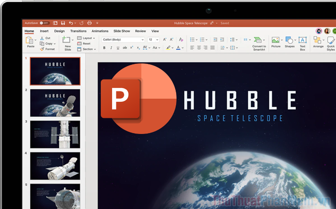
Task: Click the Line Spacing icon
Action: 232,40
